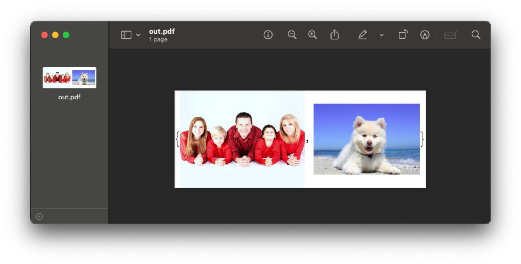Zoom in using the magnifier plus icon
Viewport: 521px width, 264px height.
click(312, 35)
